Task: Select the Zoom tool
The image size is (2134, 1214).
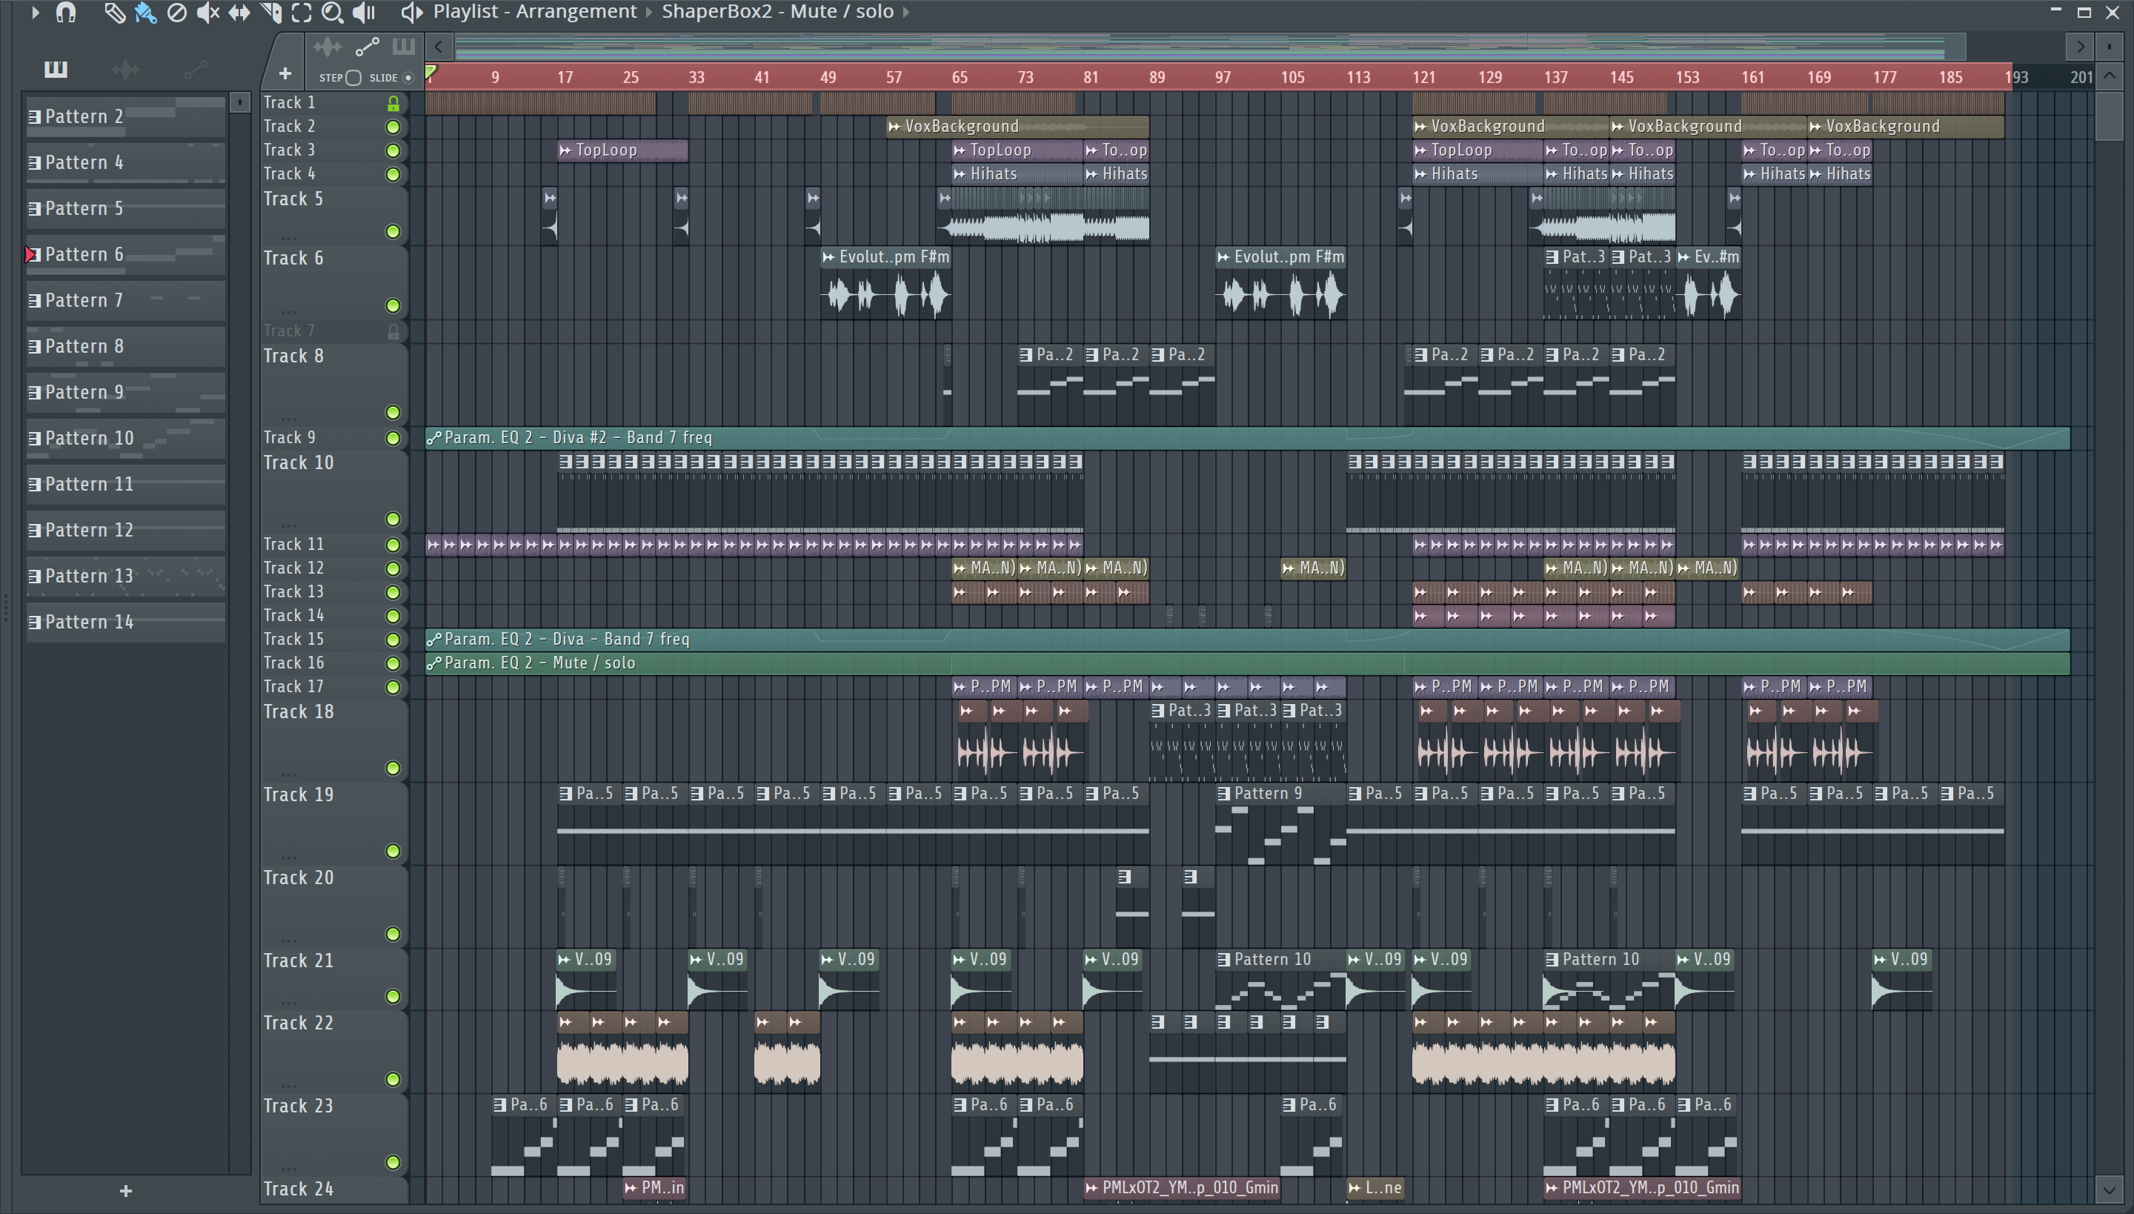Action: [333, 12]
